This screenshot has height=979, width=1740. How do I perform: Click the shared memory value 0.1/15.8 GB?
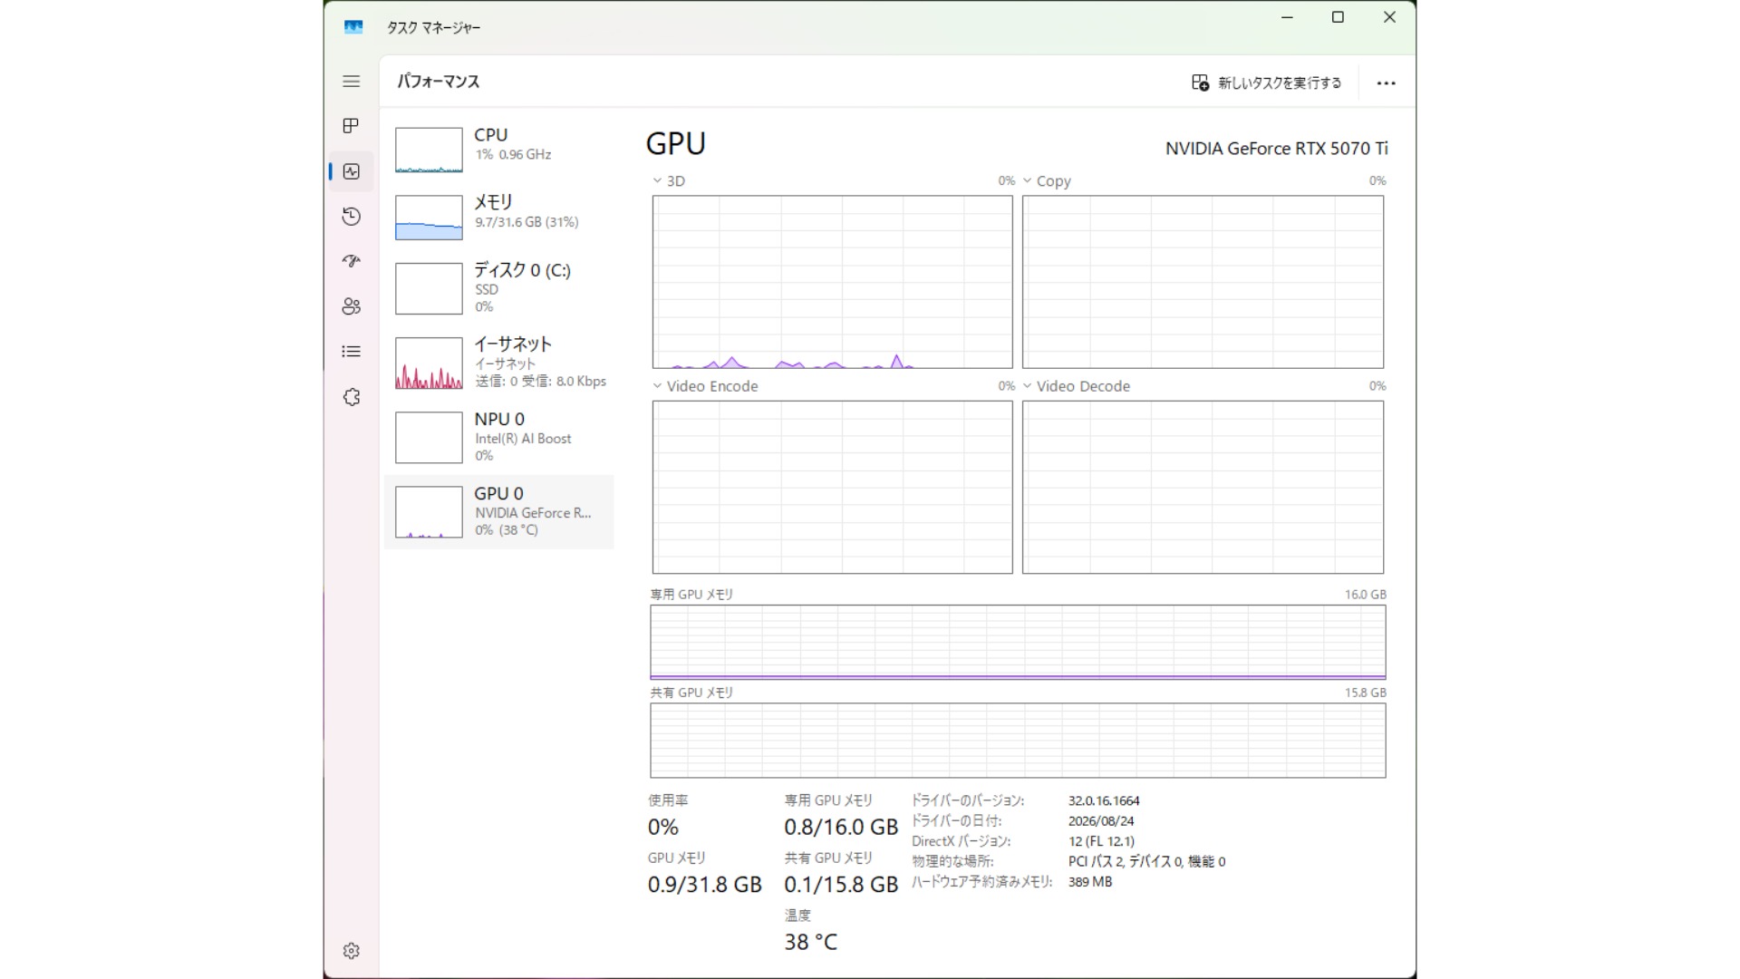pyautogui.click(x=841, y=885)
